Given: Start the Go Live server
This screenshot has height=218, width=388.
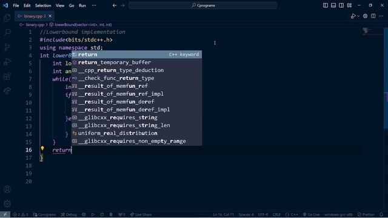Looking at the screenshot, I should pyautogui.click(x=311, y=214).
